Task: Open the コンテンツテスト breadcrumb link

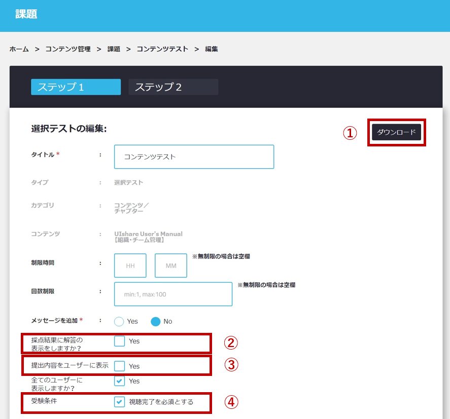Action: pos(162,49)
